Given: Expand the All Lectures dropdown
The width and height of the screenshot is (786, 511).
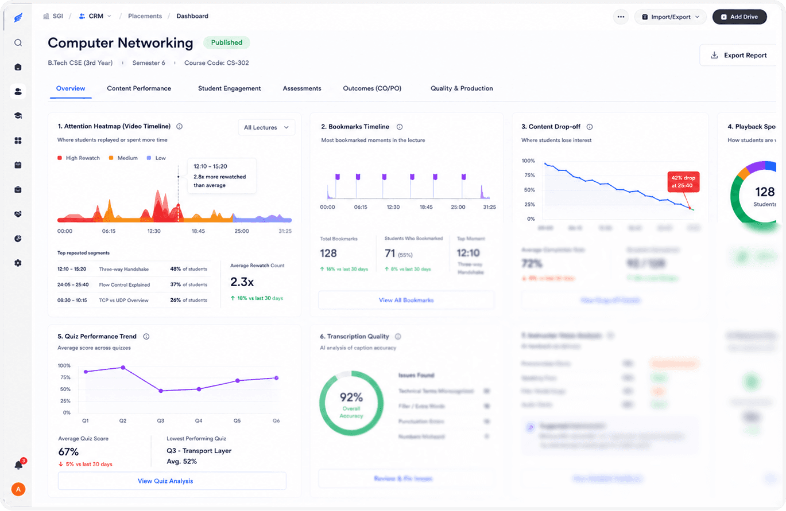Looking at the screenshot, I should tap(266, 127).
